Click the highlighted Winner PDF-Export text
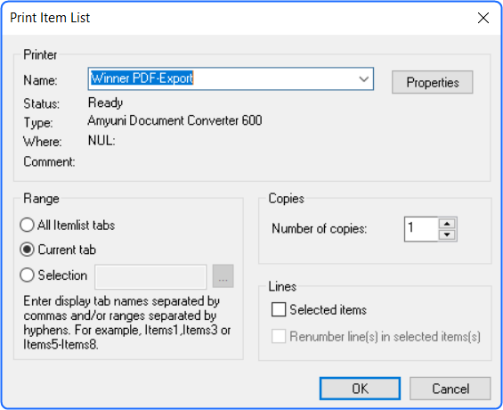Viewport: 503px width, 410px height. [142, 78]
